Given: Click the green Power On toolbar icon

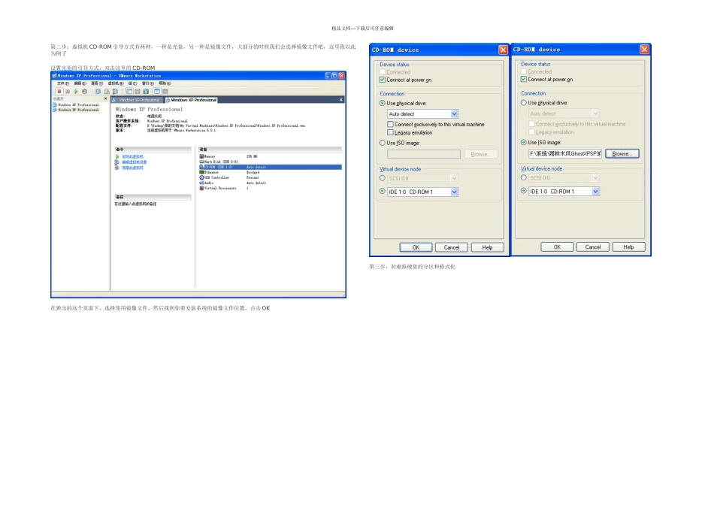Looking at the screenshot, I should click(x=76, y=92).
